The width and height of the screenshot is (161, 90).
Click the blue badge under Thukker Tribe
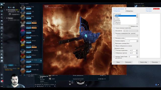28,9
